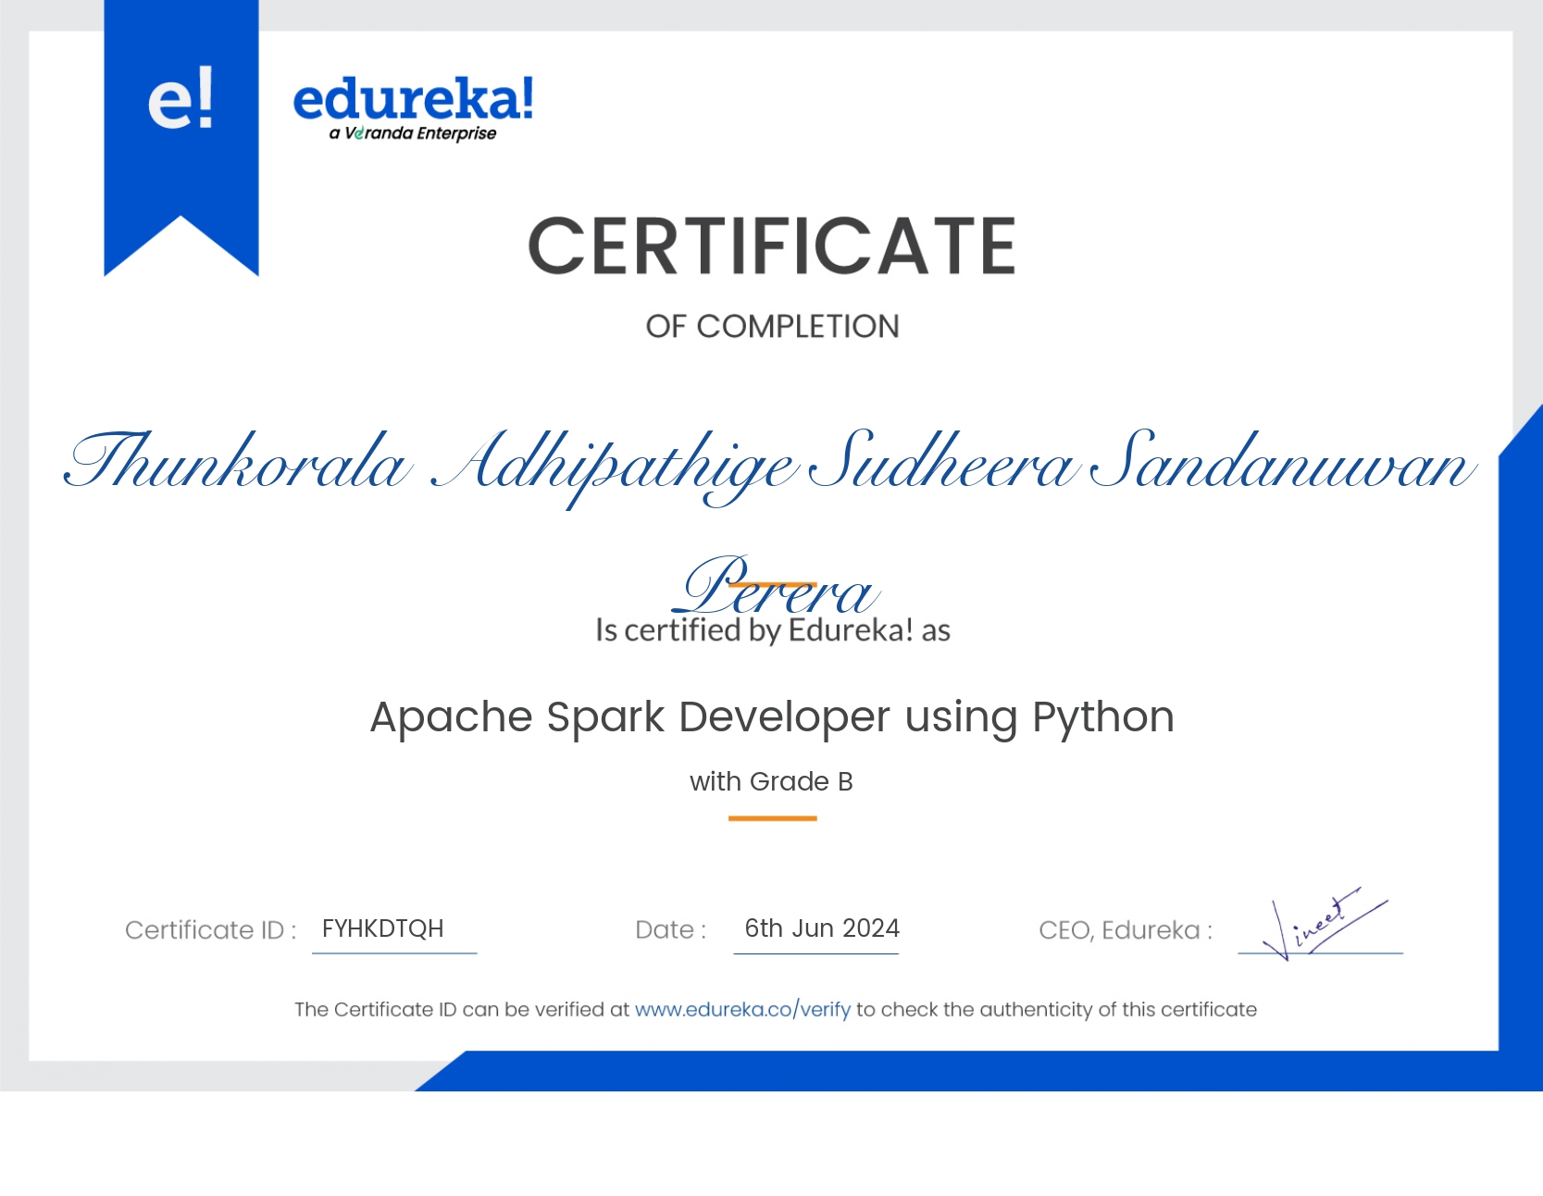Click 'to check the authenticity of this certificate' text

[1056, 1010]
